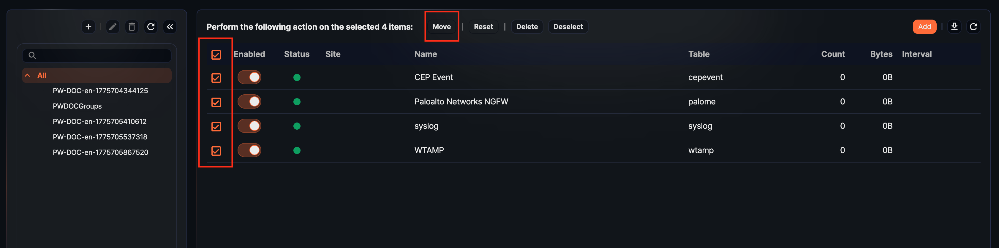Click the download export icon near the Add button
This screenshot has height=248, width=999.
954,26
